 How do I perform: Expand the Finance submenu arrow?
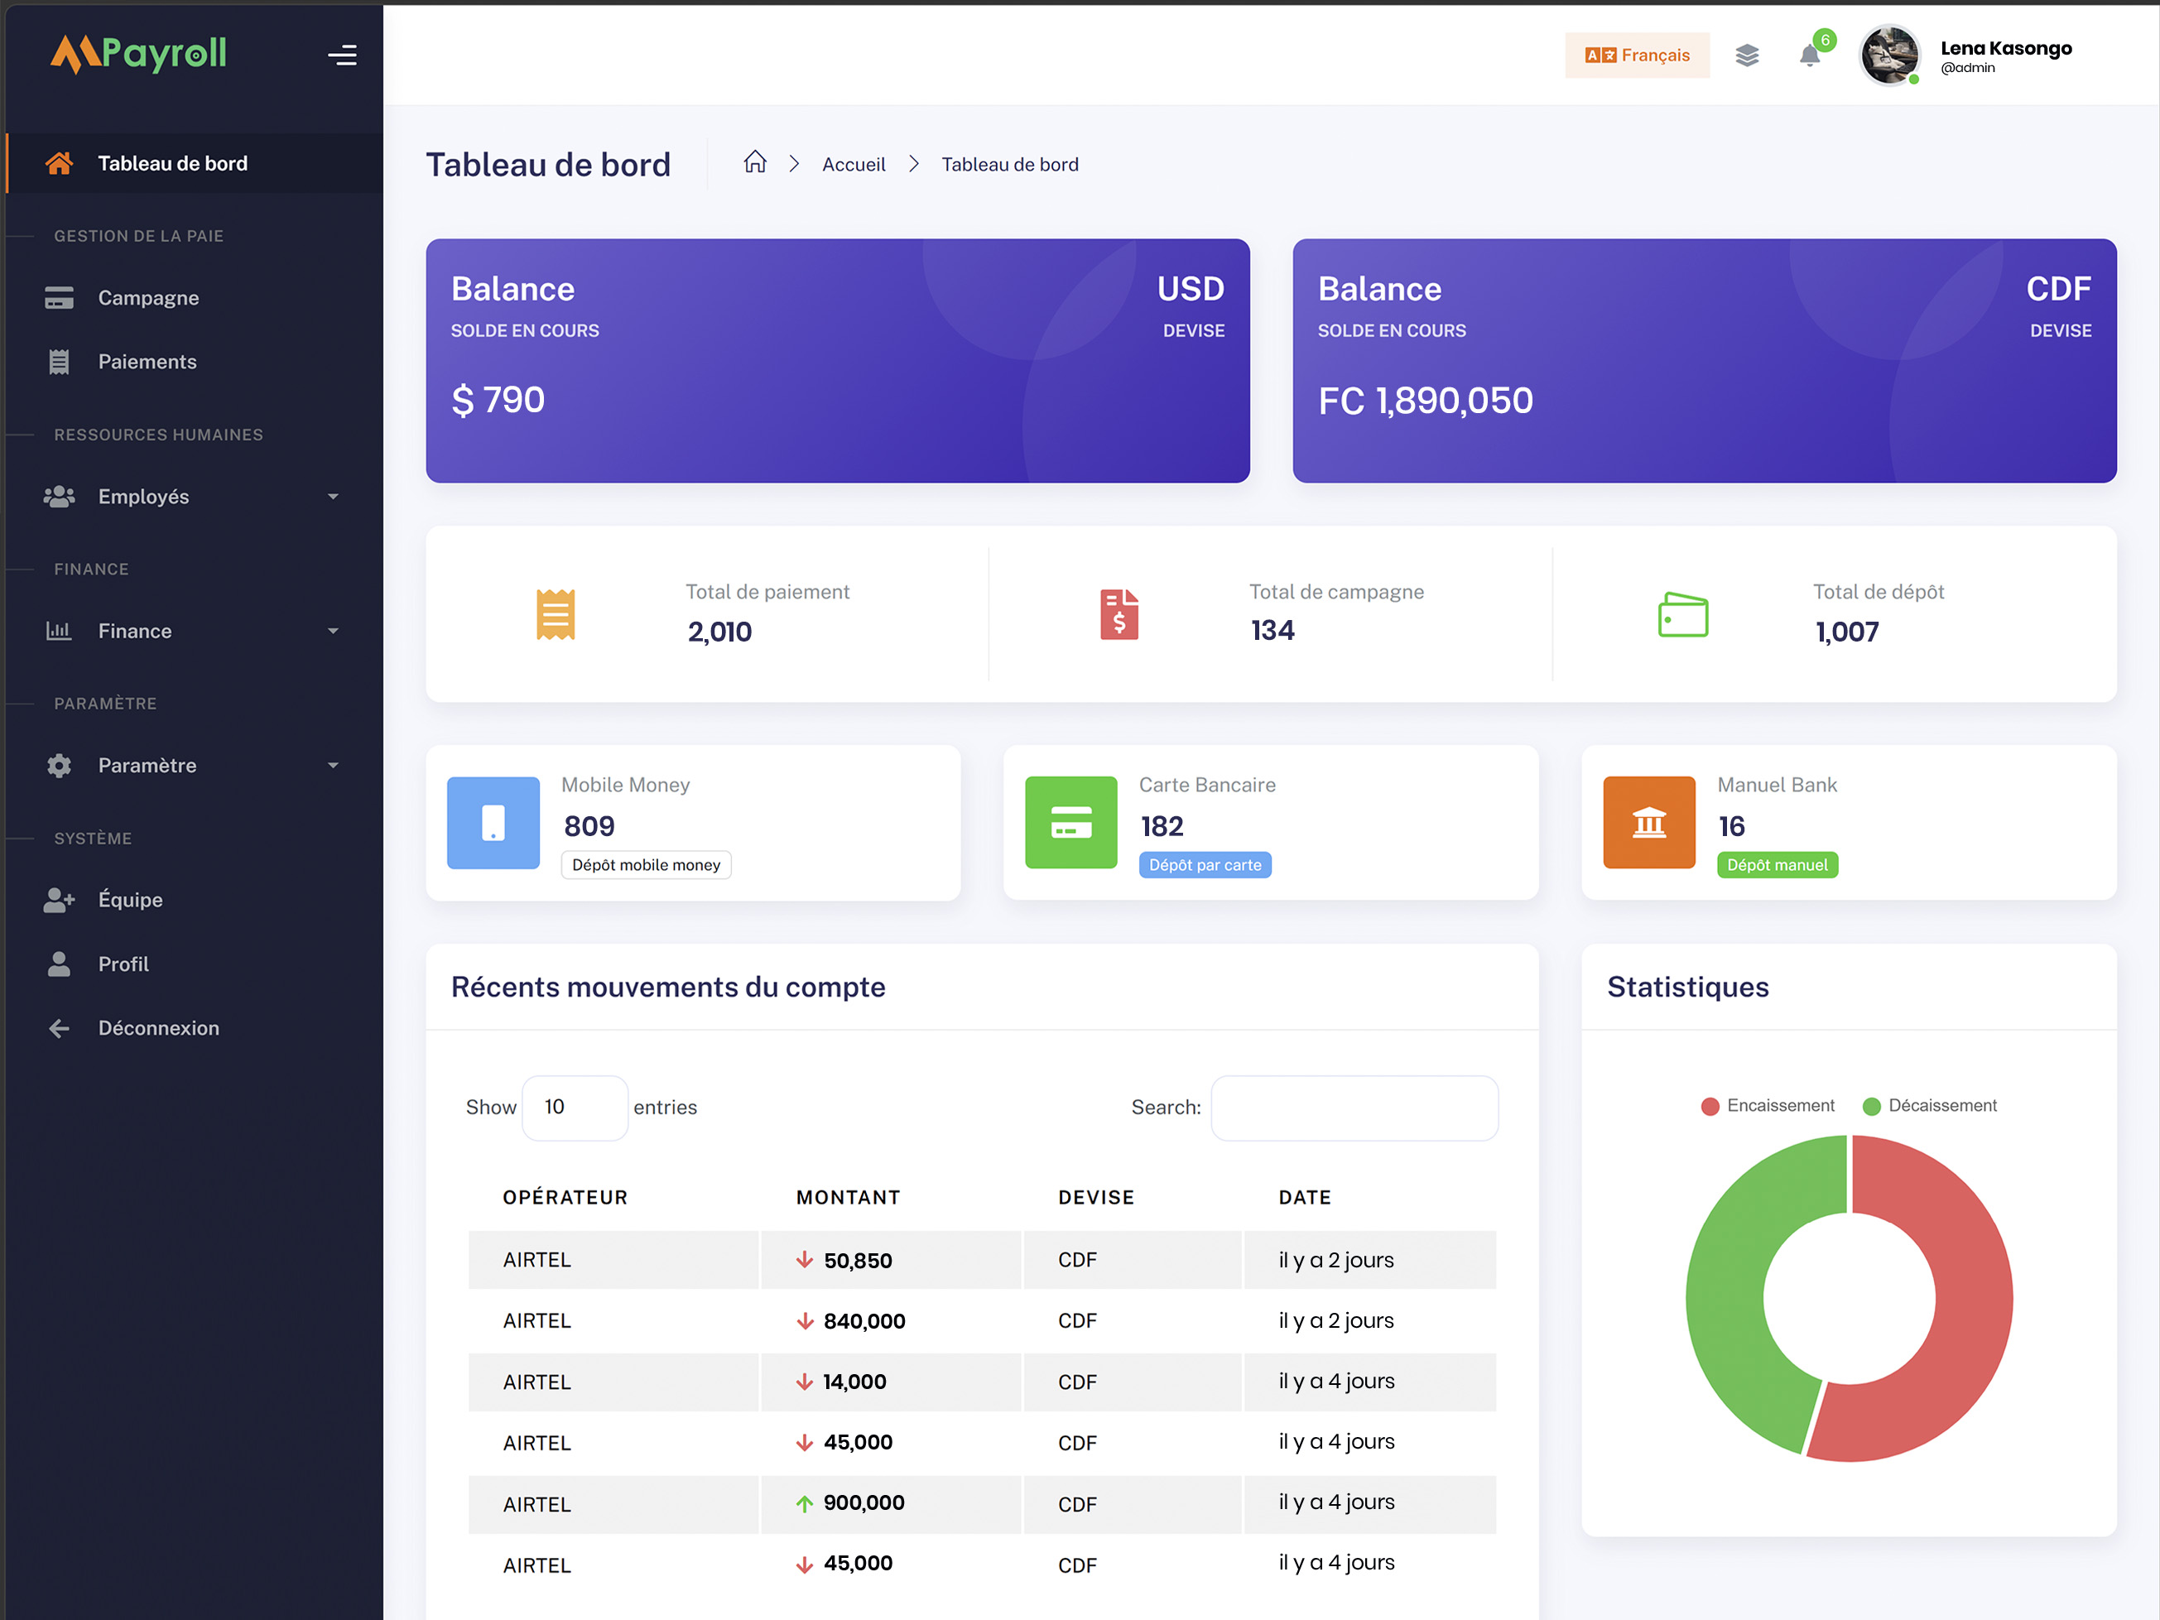click(x=333, y=632)
